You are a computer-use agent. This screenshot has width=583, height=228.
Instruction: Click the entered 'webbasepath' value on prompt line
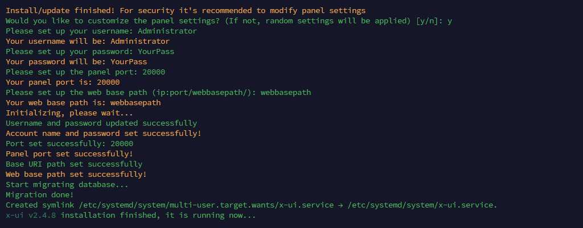tap(286, 93)
